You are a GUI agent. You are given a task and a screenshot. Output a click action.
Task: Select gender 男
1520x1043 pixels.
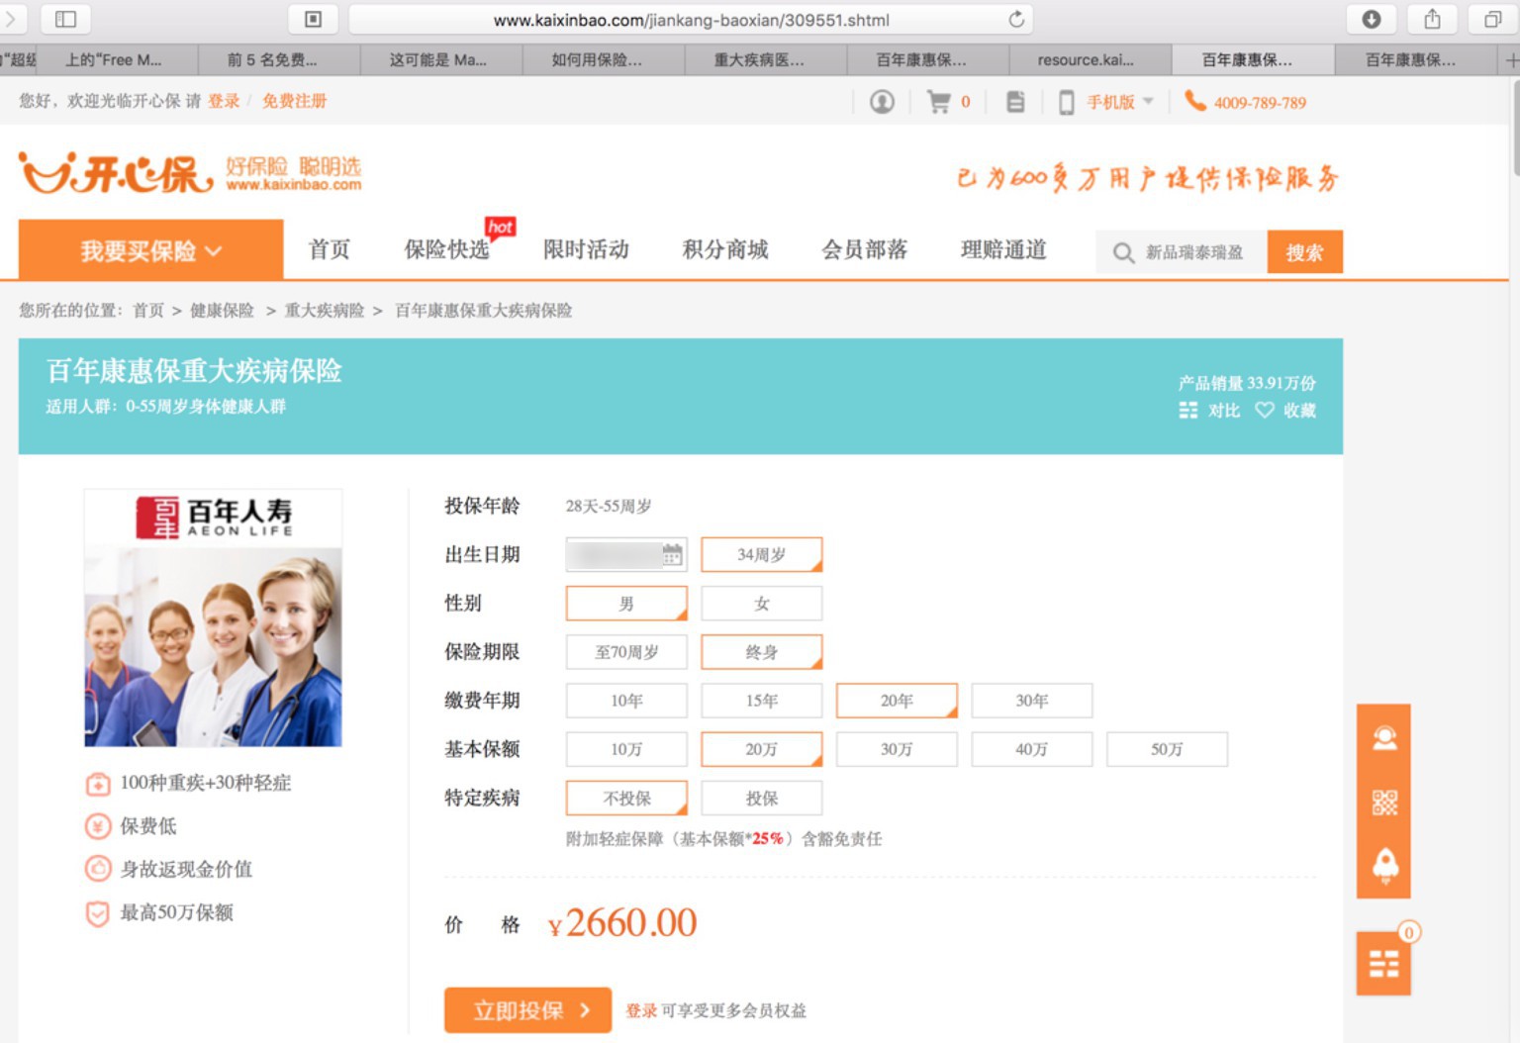(x=626, y=604)
